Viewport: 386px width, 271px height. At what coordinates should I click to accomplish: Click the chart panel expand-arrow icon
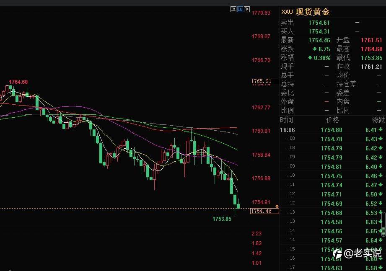pyautogui.click(x=247, y=9)
